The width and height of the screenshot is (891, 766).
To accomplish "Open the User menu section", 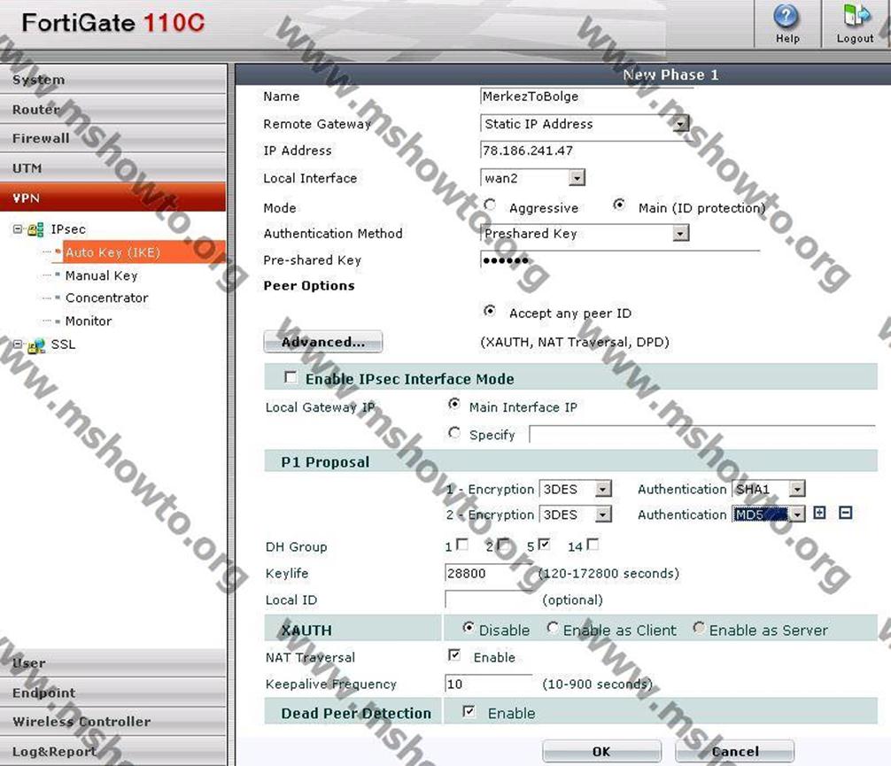I will coord(113,663).
